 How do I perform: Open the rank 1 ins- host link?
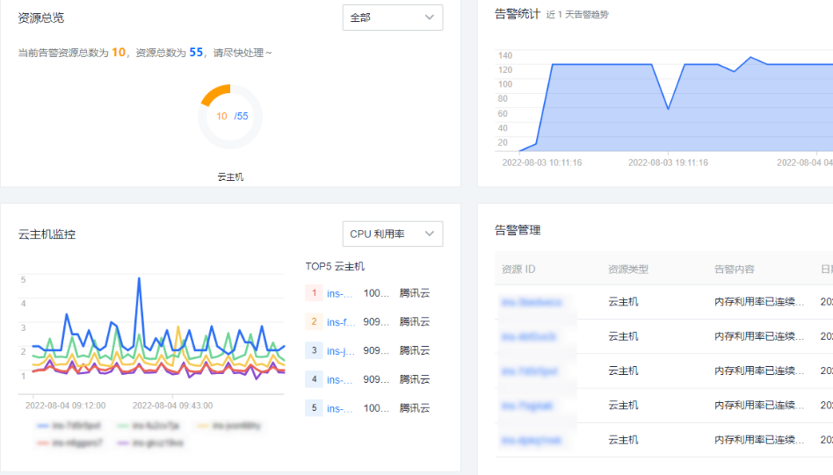tap(339, 293)
